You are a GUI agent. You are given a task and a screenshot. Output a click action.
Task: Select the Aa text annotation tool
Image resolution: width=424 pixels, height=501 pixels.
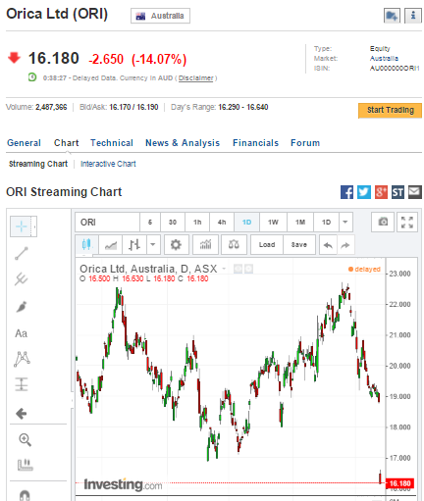click(x=22, y=333)
